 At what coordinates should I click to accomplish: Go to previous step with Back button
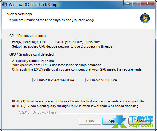click(x=90, y=121)
